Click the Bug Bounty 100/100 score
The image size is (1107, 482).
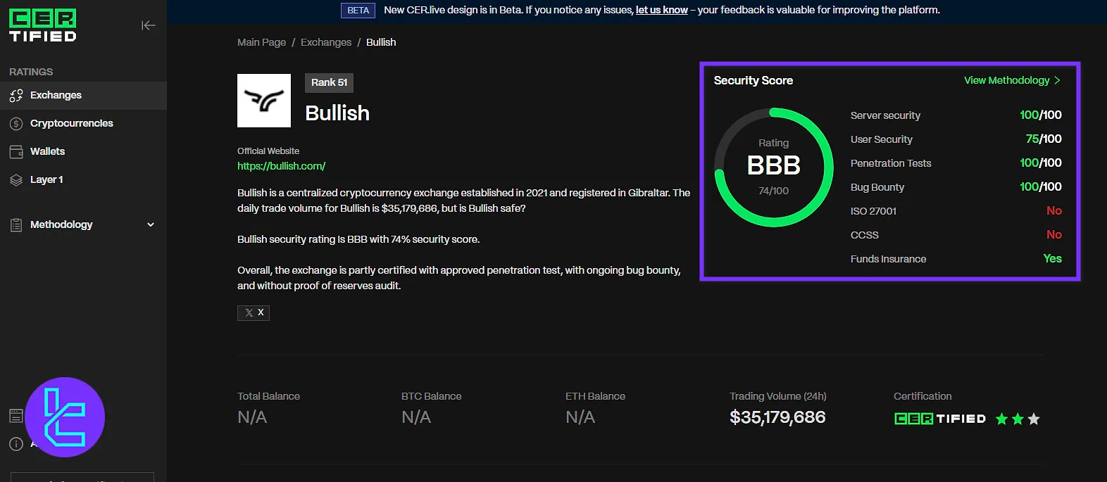[1040, 186]
